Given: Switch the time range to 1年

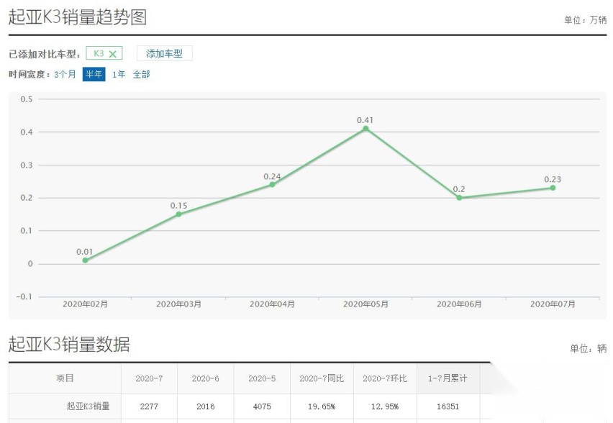Looking at the screenshot, I should 119,74.
